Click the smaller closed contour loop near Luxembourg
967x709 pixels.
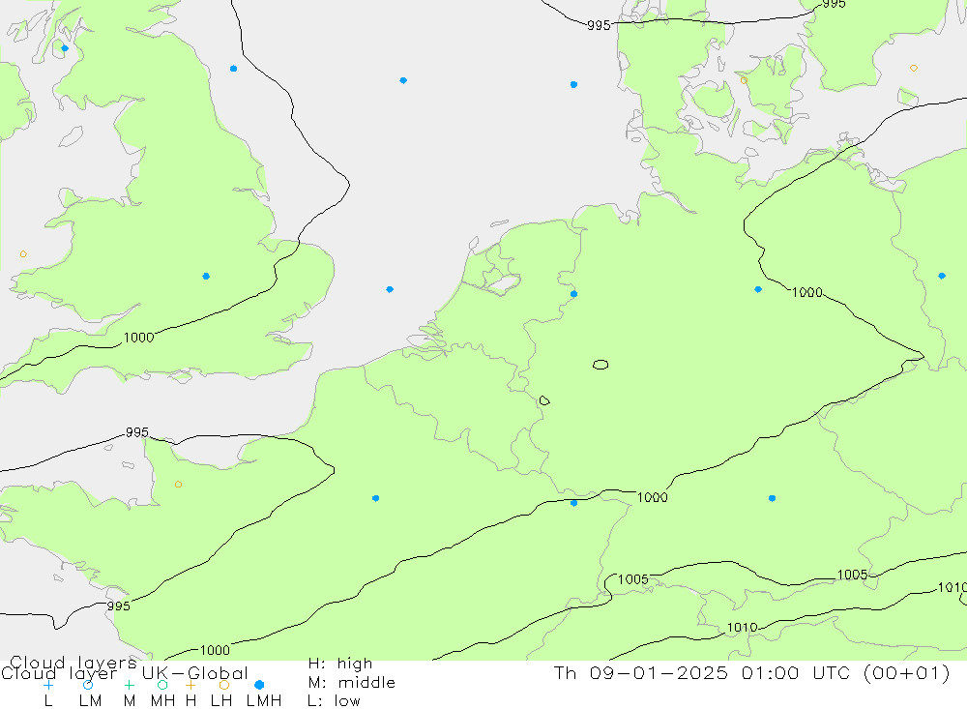543,400
